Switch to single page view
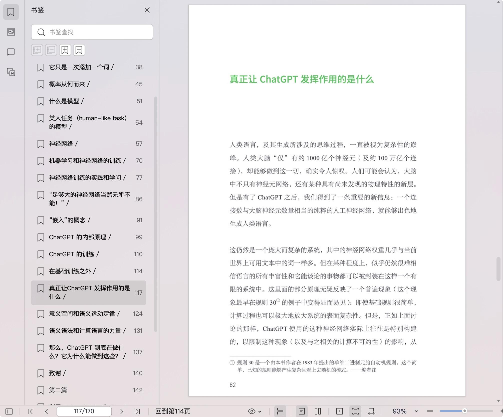 pyautogui.click(x=302, y=411)
